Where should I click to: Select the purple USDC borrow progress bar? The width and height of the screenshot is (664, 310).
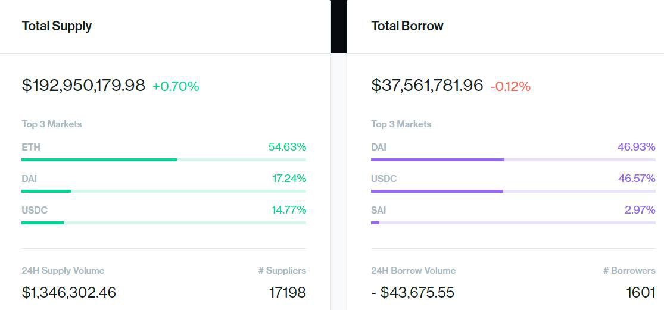tap(513, 191)
